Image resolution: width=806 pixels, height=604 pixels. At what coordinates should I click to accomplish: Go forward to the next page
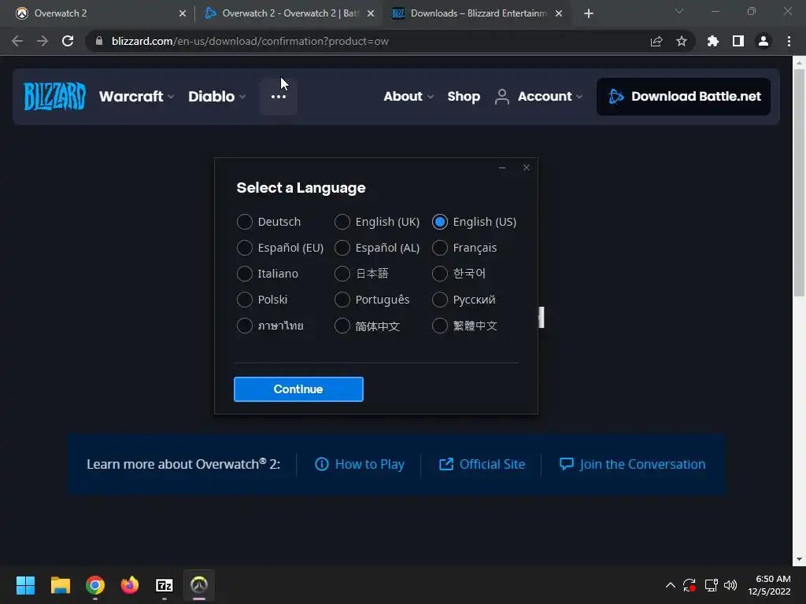point(43,41)
